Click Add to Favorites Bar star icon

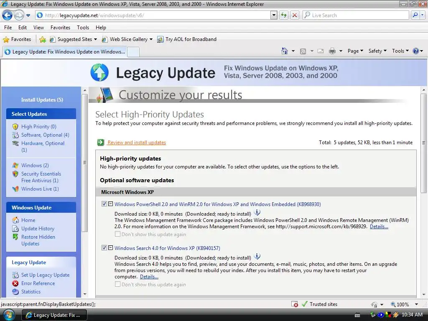43,40
